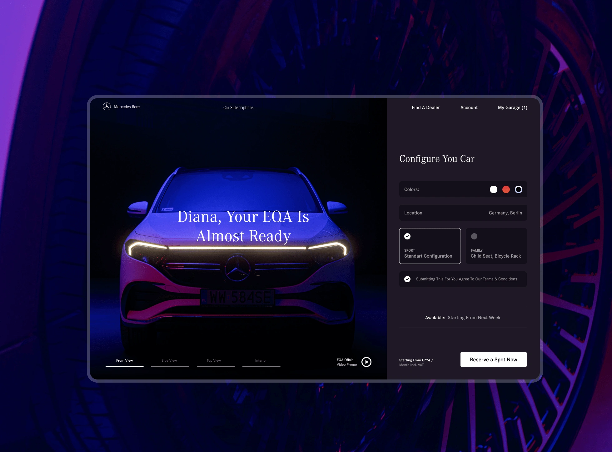
Task: Click the Available: Starting From Next Week text
Action: (x=463, y=318)
